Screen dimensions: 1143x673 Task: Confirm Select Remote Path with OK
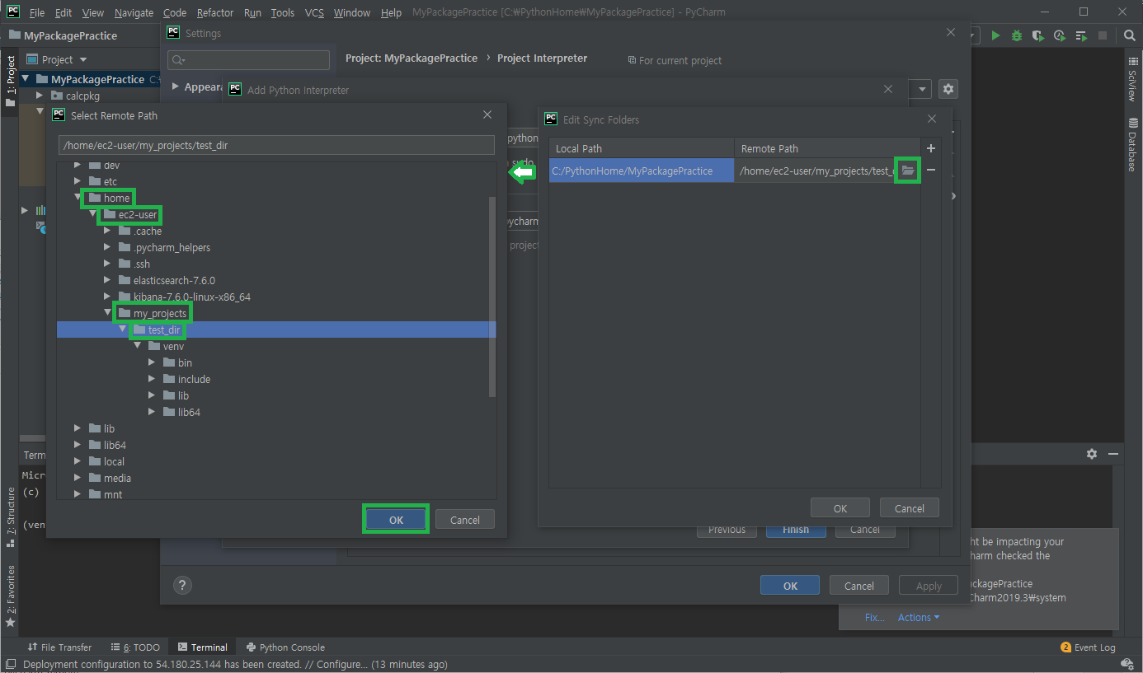(396, 520)
